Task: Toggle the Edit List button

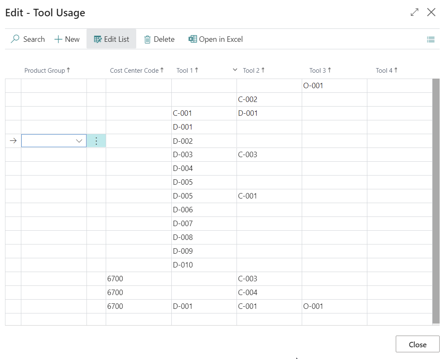Action: tap(111, 39)
